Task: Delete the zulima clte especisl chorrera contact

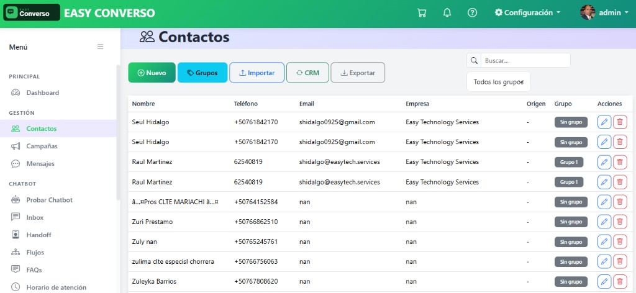Action: [x=620, y=261]
